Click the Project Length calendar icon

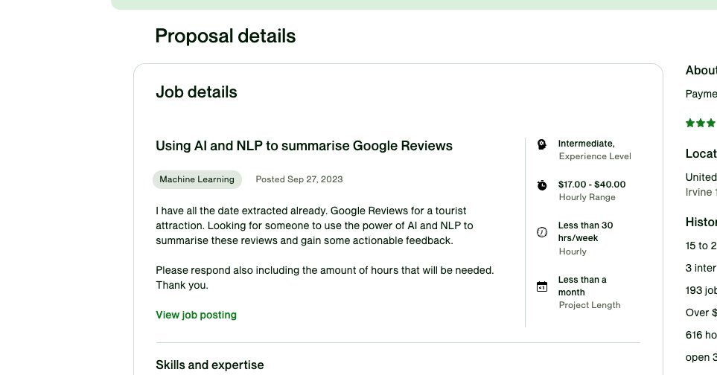point(542,286)
